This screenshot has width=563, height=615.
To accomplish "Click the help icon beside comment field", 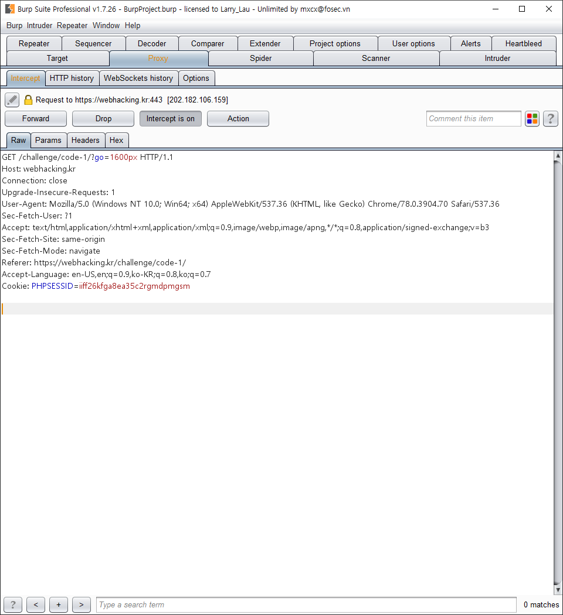I will point(551,119).
